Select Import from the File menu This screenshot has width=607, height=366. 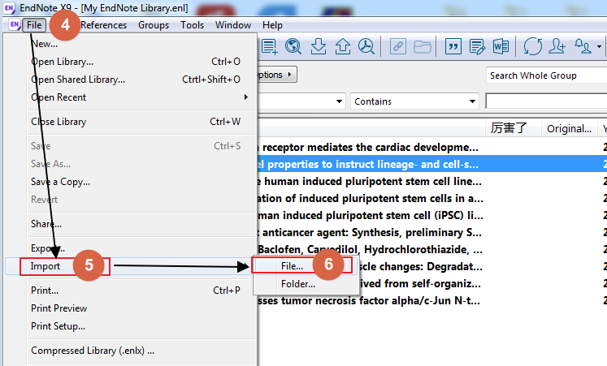click(x=46, y=266)
